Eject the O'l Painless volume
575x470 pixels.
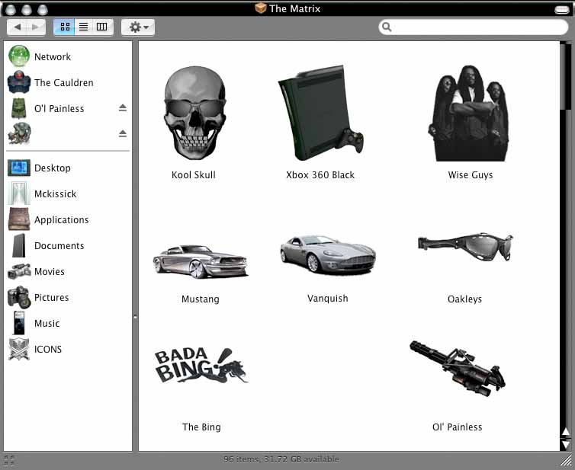(123, 107)
